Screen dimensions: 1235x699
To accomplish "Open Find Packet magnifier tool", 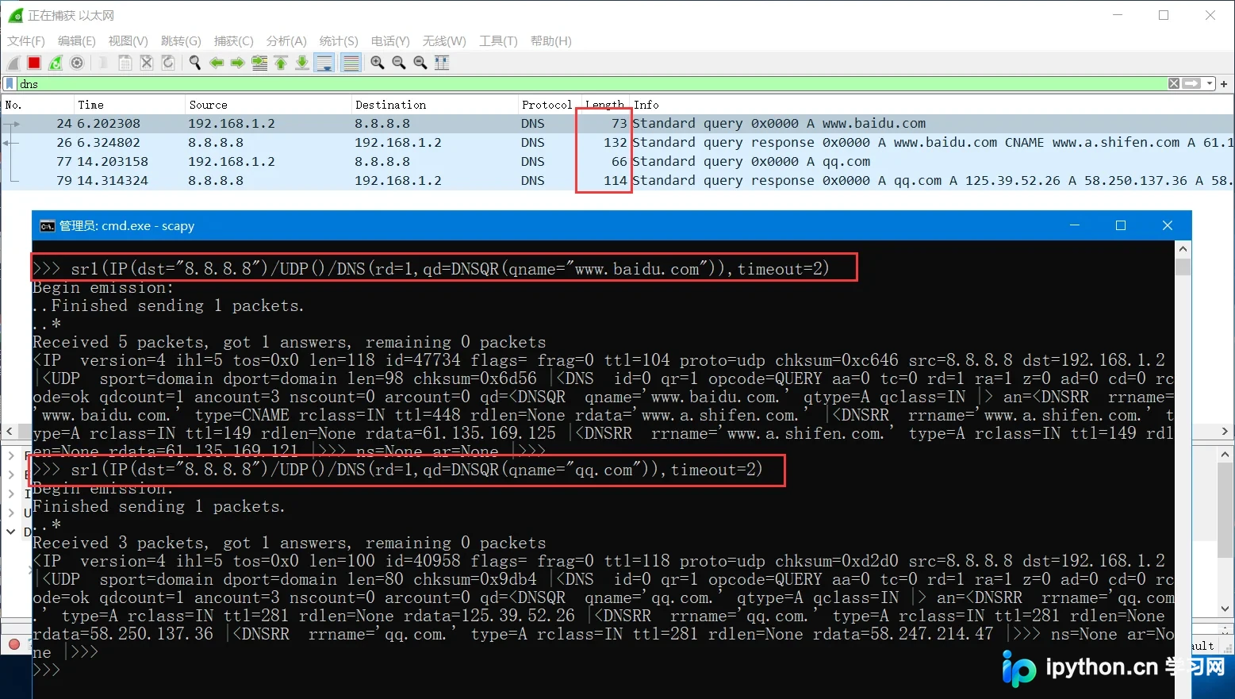I will pyautogui.click(x=194, y=63).
